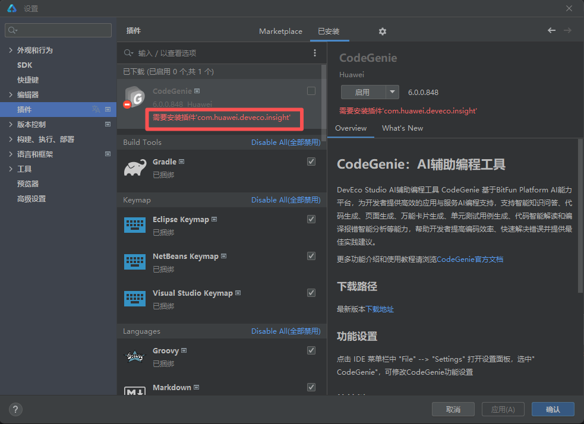
Task: Focus the plugin search input field
Action: point(220,53)
